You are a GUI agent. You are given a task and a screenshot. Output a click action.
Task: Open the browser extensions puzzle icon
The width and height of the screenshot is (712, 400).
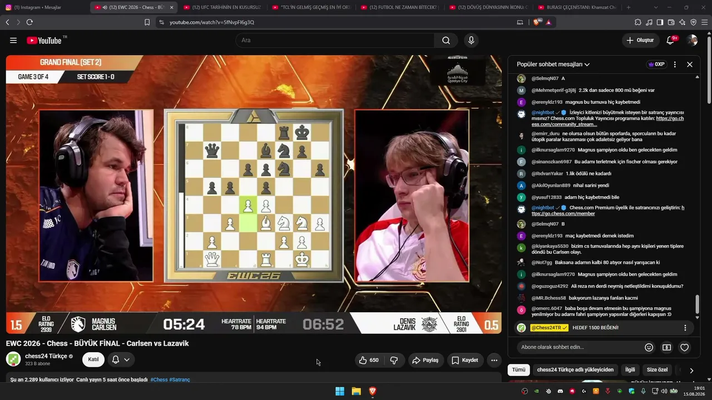638,22
